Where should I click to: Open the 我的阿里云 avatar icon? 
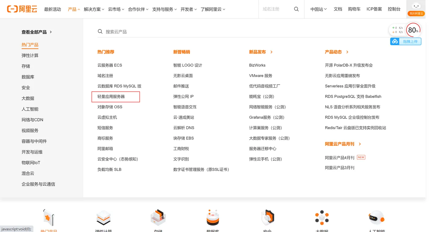[x=416, y=6]
